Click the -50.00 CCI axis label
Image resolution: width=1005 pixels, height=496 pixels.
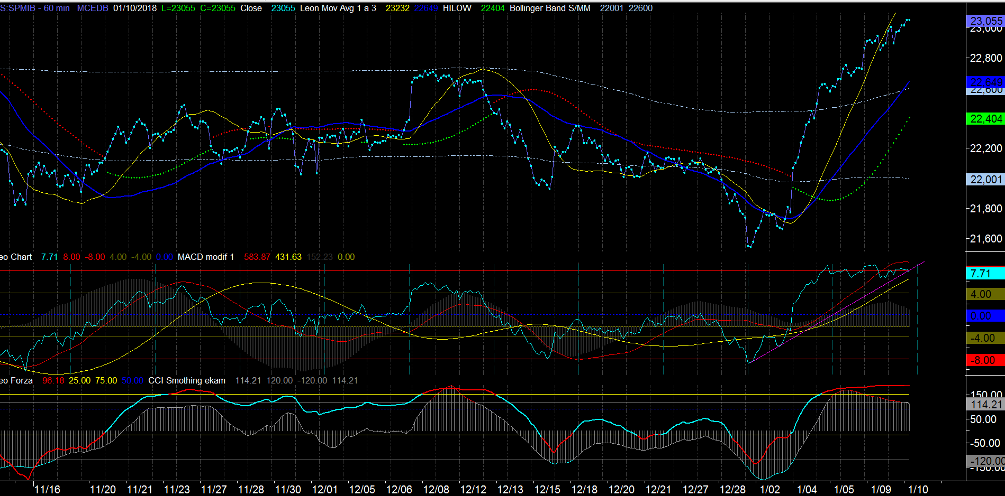[x=984, y=443]
